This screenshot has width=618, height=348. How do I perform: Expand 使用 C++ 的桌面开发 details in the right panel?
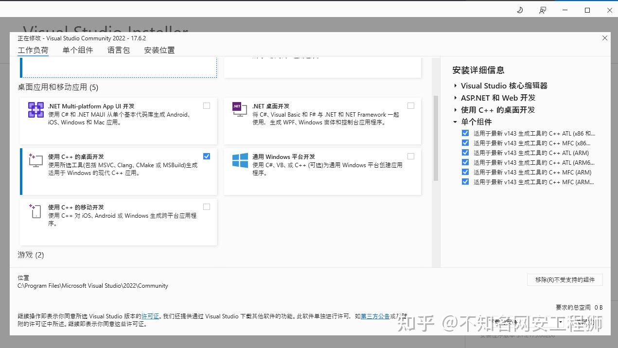[456, 110]
